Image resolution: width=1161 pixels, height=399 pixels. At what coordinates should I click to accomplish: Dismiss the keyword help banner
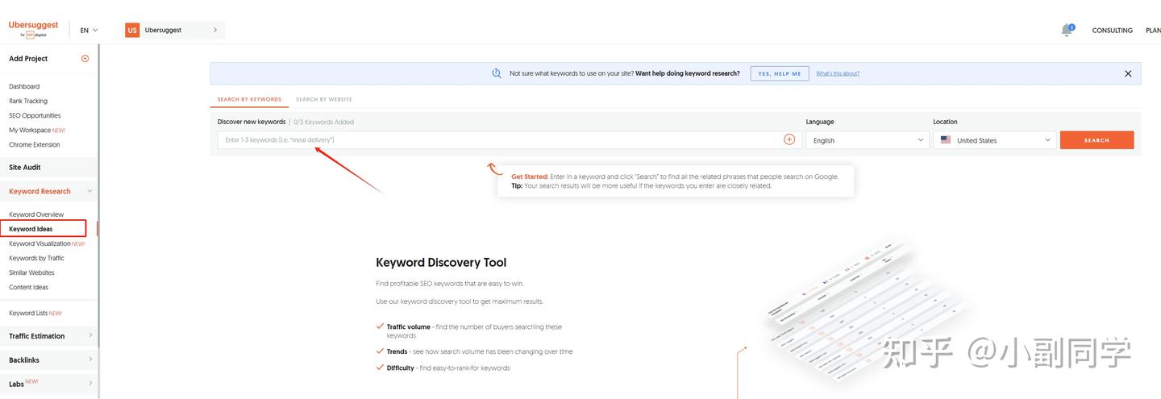pos(1128,73)
